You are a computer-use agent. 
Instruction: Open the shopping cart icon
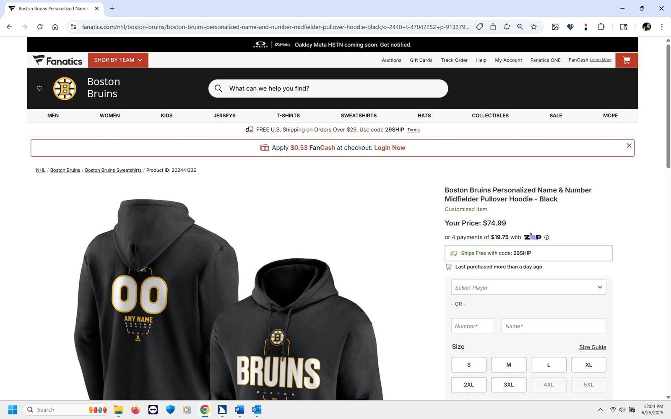[x=627, y=60]
